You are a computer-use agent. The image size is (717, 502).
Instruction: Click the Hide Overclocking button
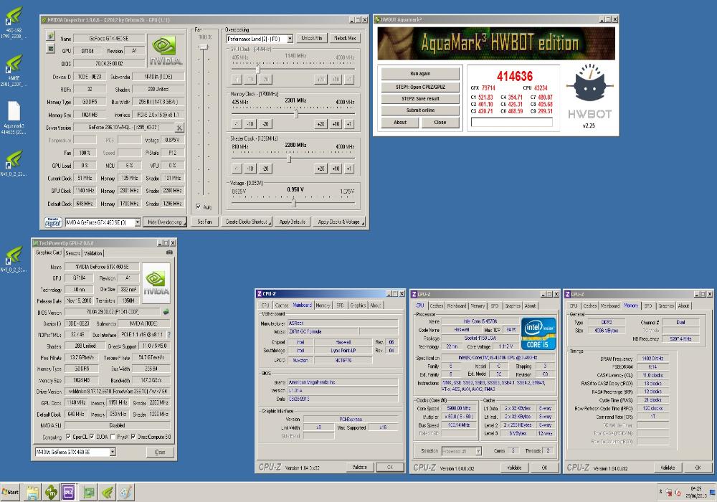point(165,222)
